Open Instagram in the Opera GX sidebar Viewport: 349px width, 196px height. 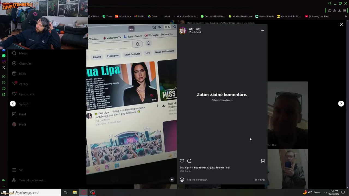coord(4,62)
